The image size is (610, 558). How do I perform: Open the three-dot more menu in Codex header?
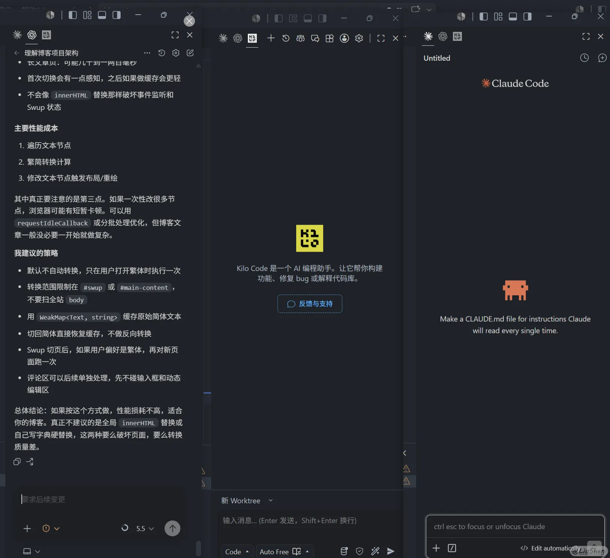(147, 53)
